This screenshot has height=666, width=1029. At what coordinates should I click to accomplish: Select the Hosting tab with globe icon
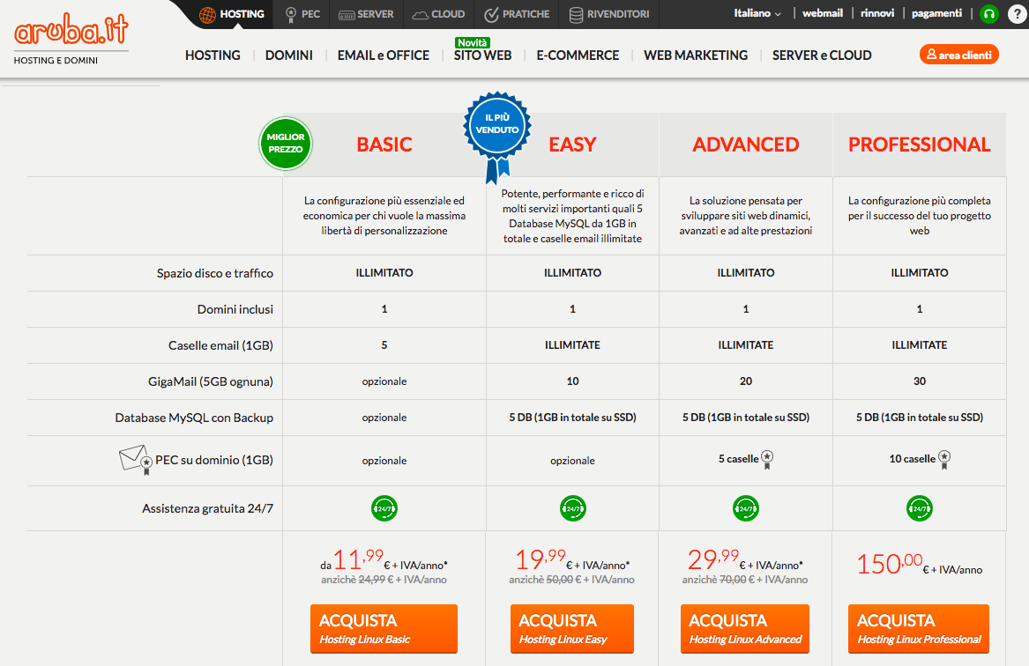point(232,14)
